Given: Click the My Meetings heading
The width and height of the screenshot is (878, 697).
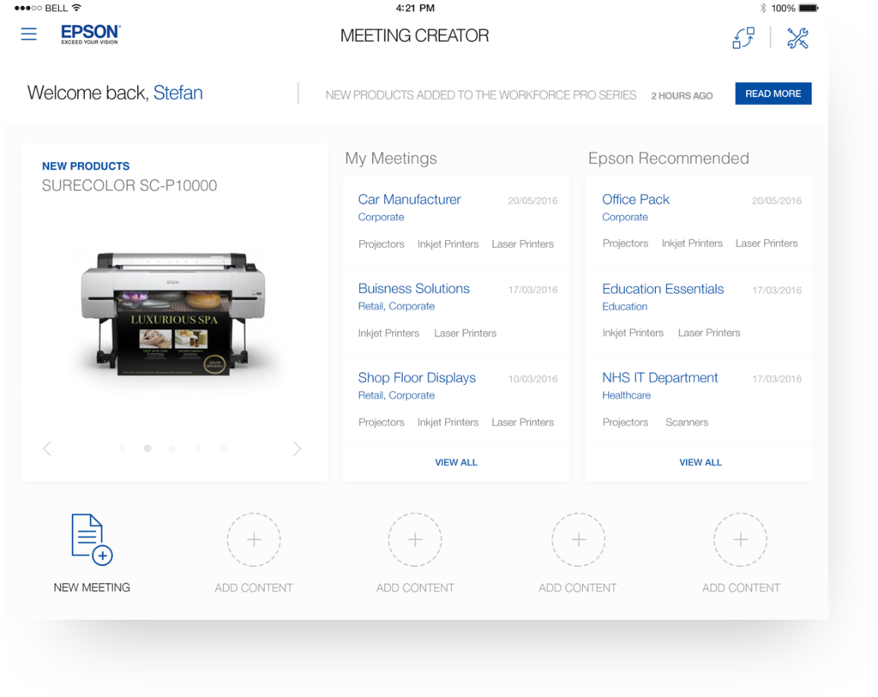Looking at the screenshot, I should click(x=391, y=159).
